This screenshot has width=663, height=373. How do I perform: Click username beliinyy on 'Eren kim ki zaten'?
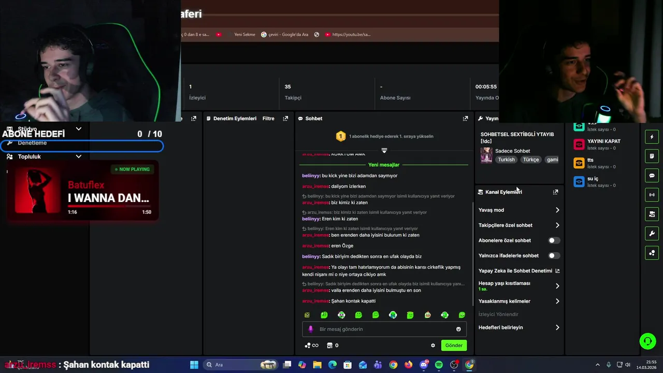pos(311,219)
